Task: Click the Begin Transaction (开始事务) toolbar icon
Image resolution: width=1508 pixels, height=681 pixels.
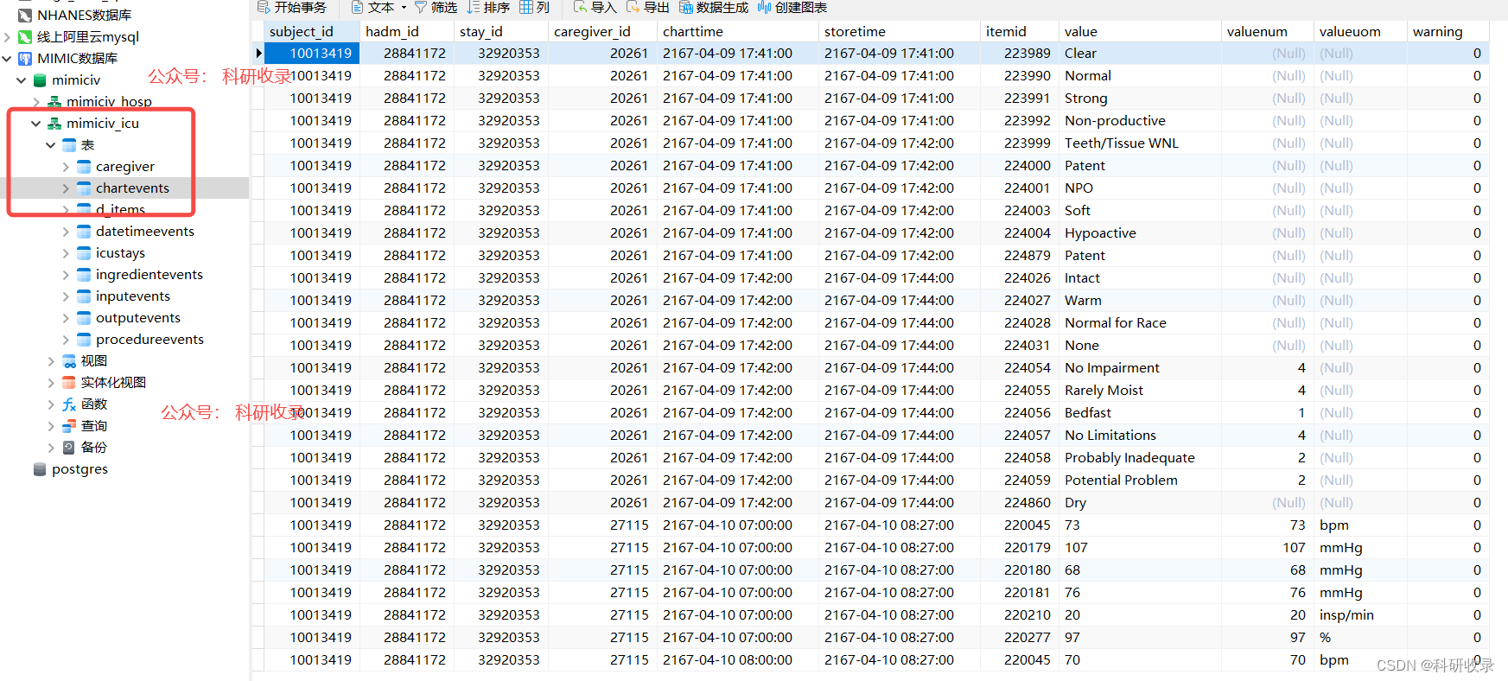Action: click(x=264, y=7)
